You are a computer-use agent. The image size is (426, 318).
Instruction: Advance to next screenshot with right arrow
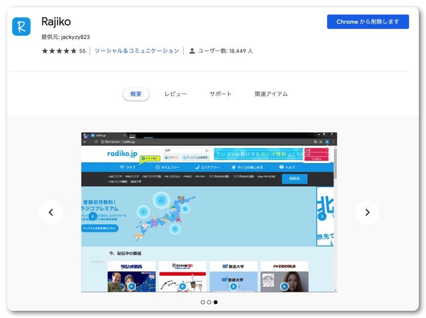coord(367,212)
